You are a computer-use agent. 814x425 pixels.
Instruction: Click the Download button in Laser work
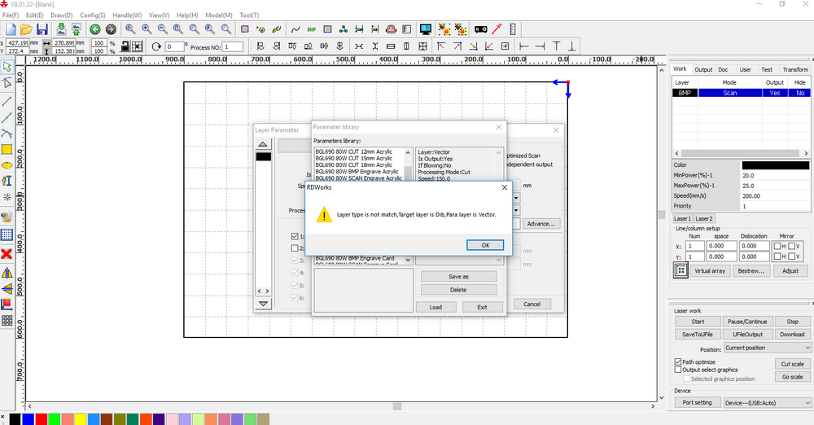792,335
